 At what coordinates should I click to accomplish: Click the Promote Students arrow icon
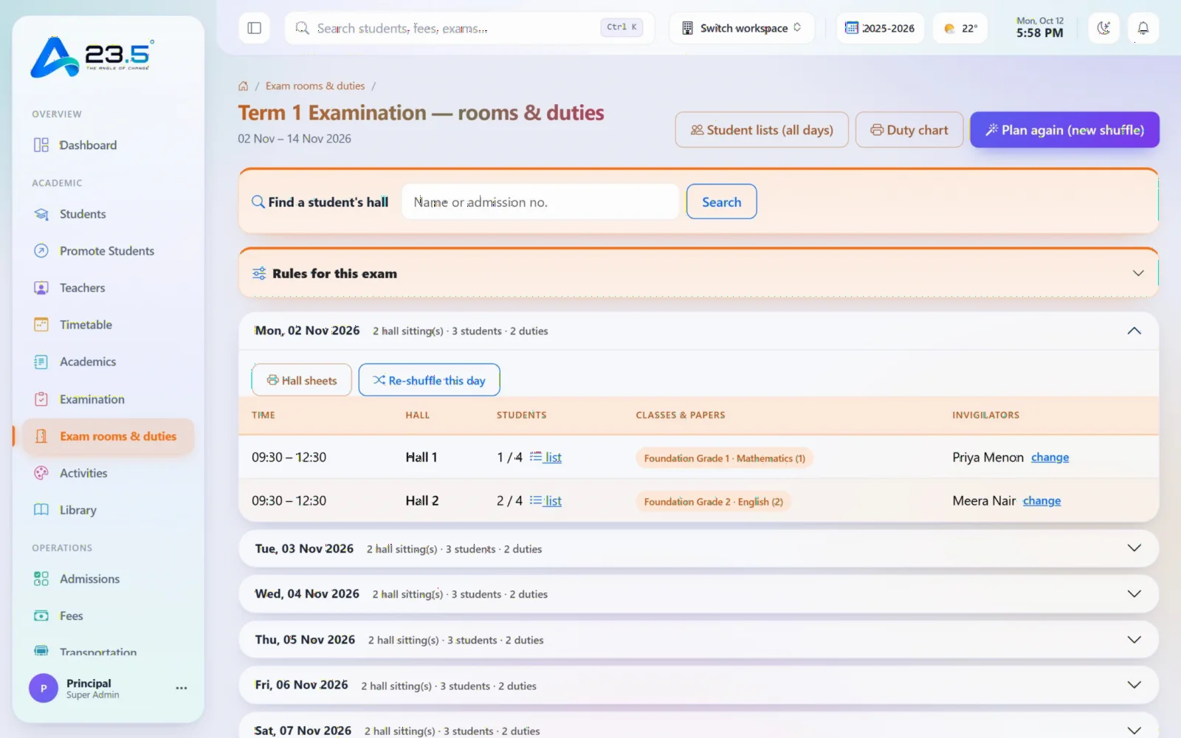pos(41,251)
